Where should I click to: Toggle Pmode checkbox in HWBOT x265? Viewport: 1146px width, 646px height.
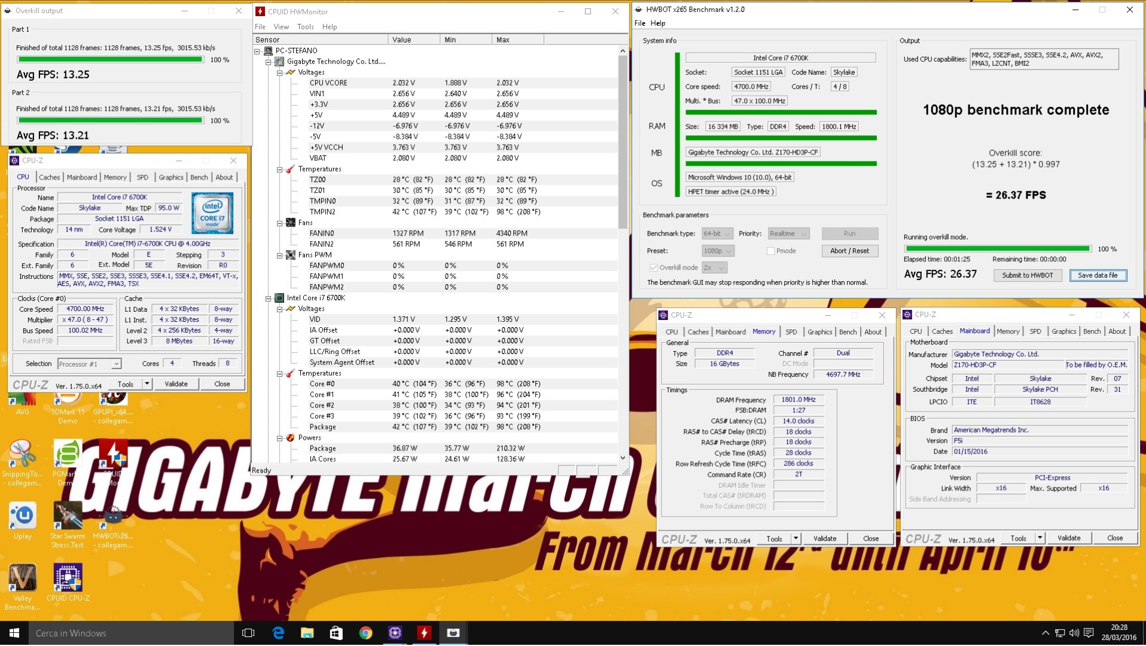pyautogui.click(x=770, y=251)
